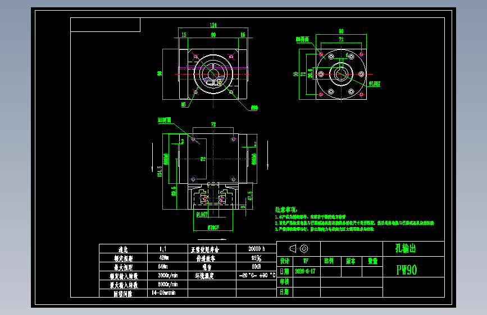Select the date value 2020-6-17
The image size is (487, 315).
coord(305,271)
